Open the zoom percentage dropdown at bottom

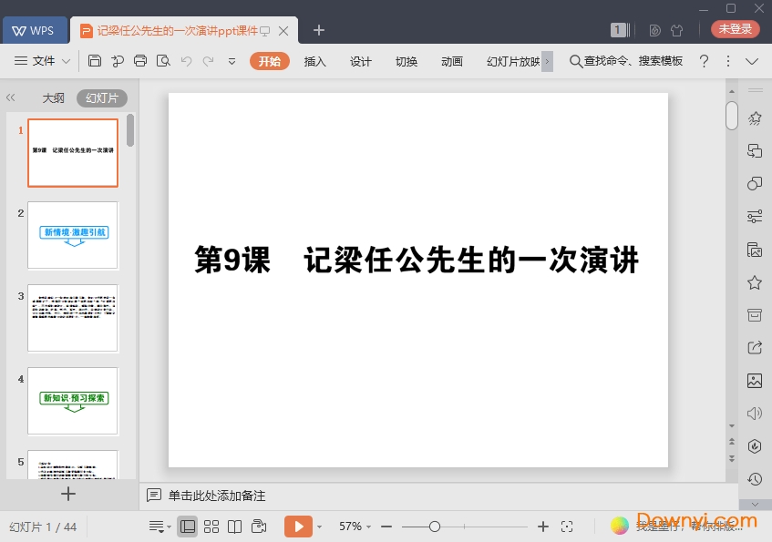(x=355, y=527)
